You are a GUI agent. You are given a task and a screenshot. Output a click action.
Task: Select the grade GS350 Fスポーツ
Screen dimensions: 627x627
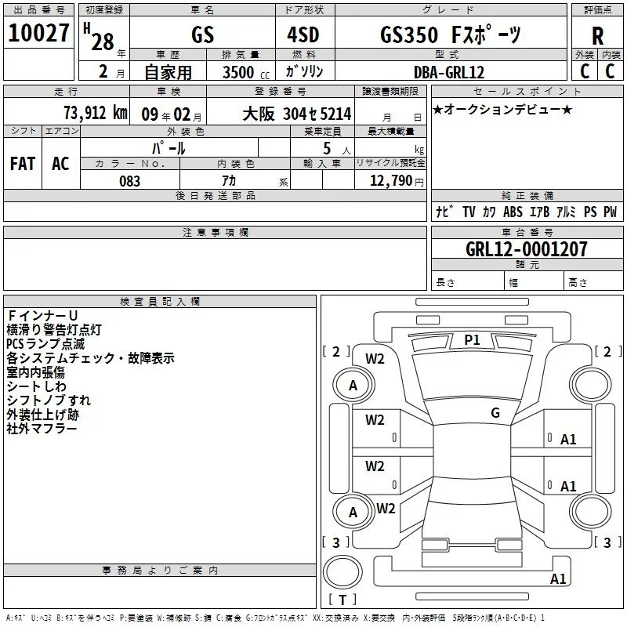[x=449, y=35]
